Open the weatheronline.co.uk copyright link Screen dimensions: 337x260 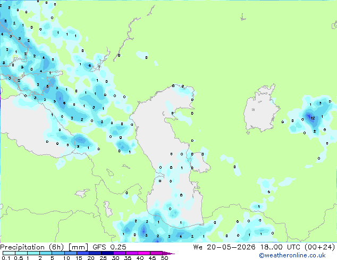[292, 255]
